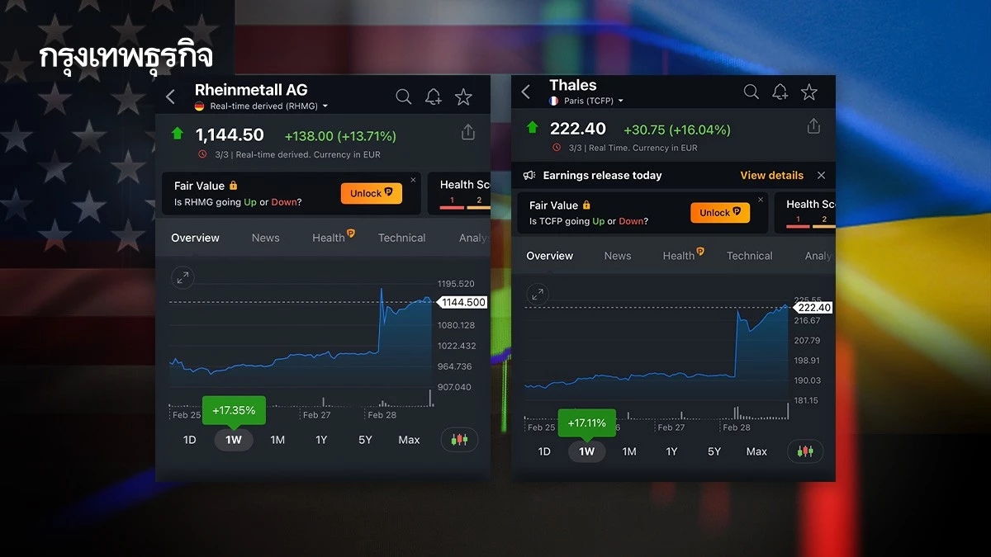Screen dimensions: 991x557
Task: Switch Thales chart to candlestick view
Action: tap(805, 451)
